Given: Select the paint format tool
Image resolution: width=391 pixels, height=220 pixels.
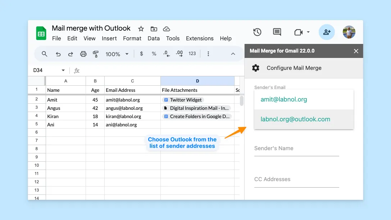Looking at the screenshot, I should pos(95,53).
